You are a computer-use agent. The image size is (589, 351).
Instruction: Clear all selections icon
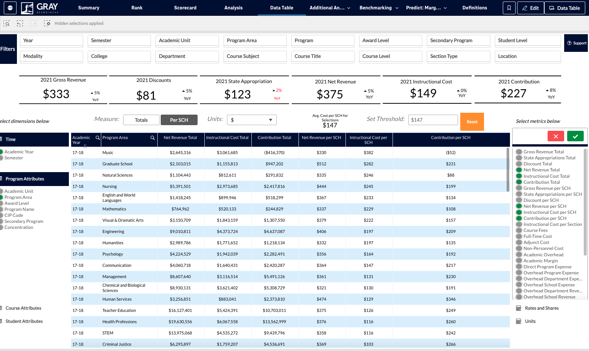47,23
